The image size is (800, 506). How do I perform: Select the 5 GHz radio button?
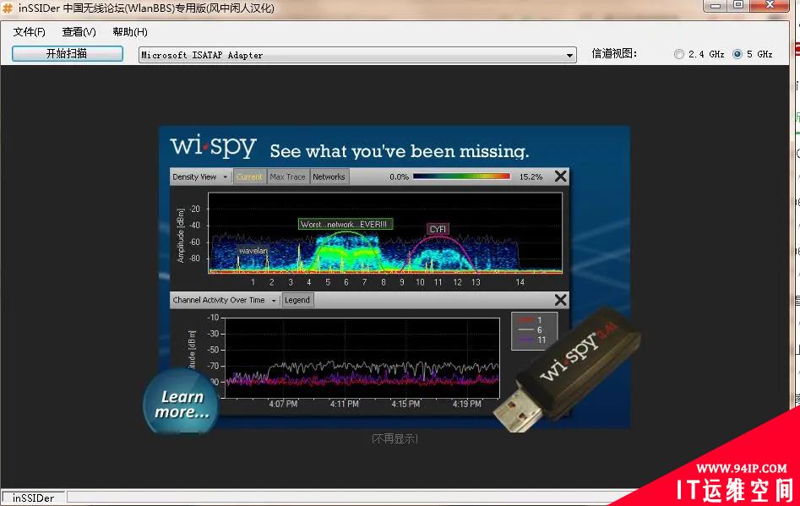[737, 54]
